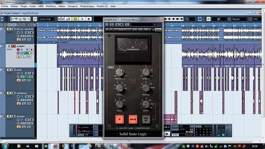
Task: Toggle monitor button on the couplet track
Action: click(x=22, y=50)
